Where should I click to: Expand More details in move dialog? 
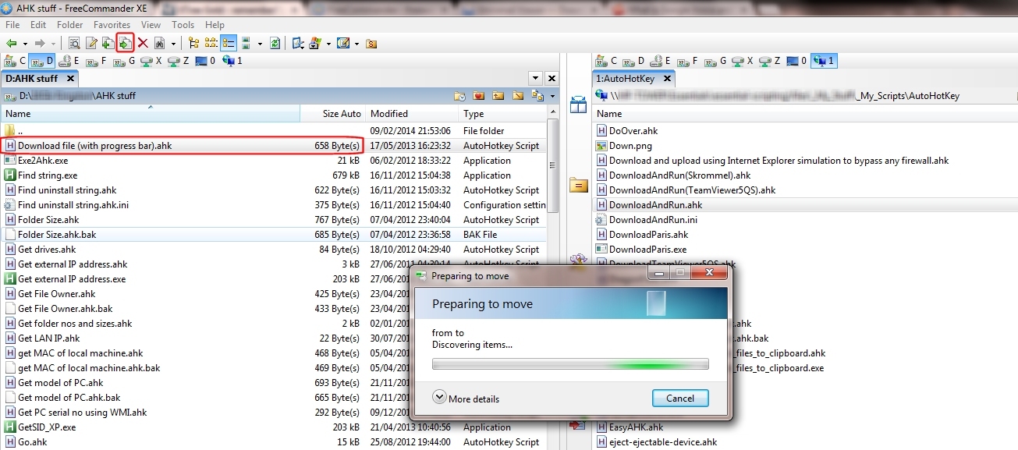coord(440,398)
